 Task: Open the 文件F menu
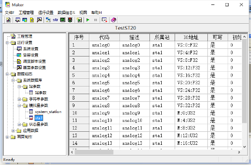[x=9, y=13]
